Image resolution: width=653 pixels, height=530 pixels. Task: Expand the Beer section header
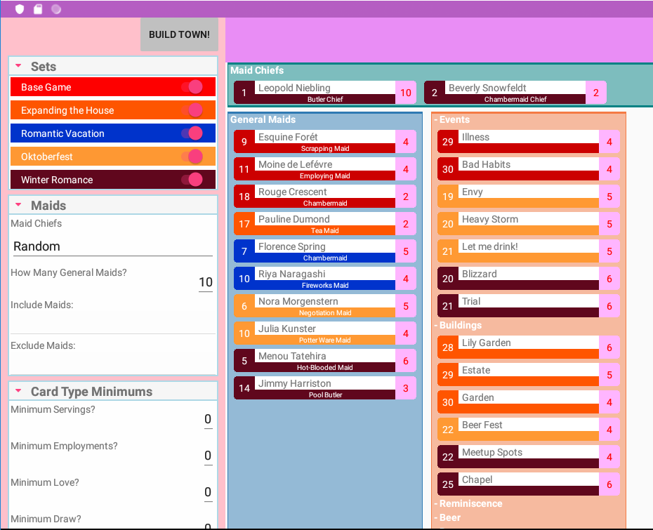[447, 517]
